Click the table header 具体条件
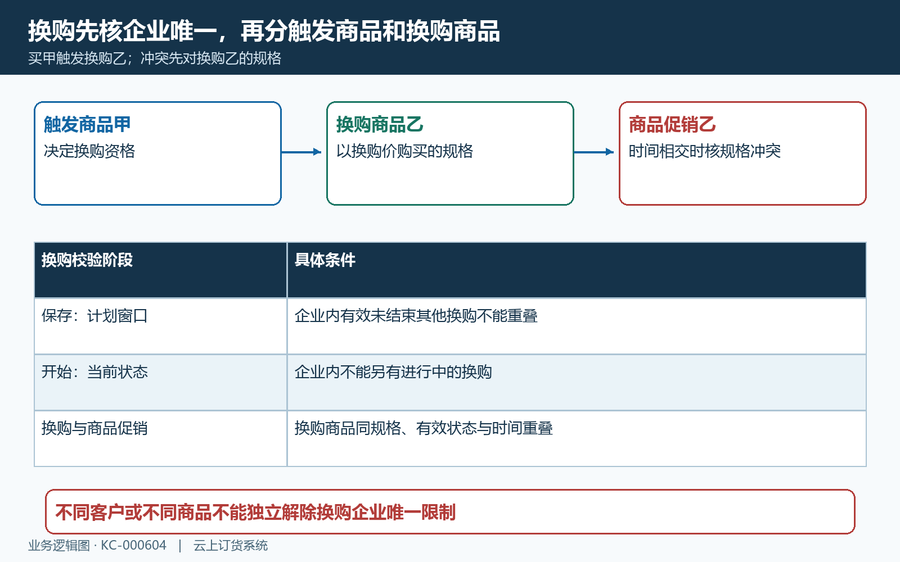Screen dimensions: 900x562 [x=577, y=270]
